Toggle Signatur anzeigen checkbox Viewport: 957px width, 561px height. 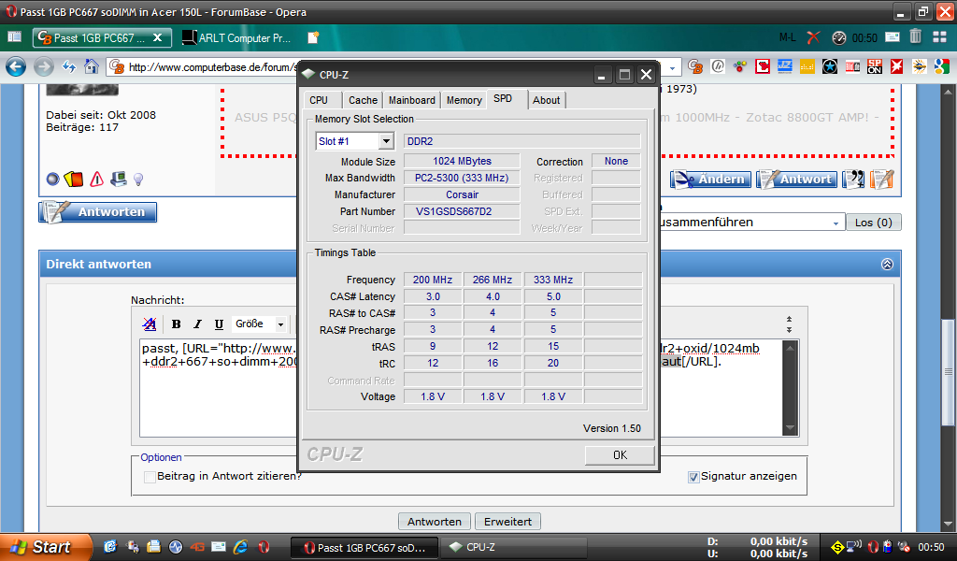pos(693,477)
